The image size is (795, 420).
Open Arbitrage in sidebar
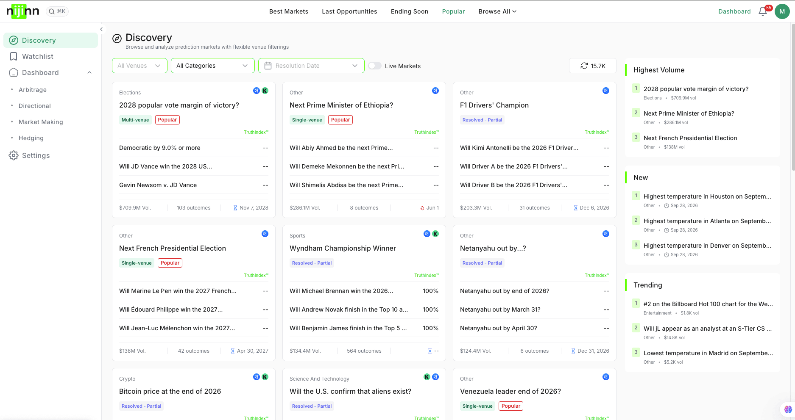pyautogui.click(x=33, y=90)
